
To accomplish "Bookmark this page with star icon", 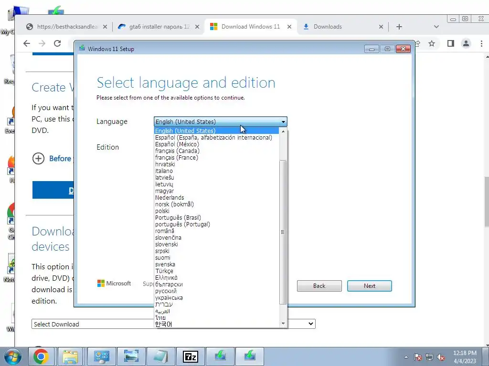I will (x=432, y=43).
